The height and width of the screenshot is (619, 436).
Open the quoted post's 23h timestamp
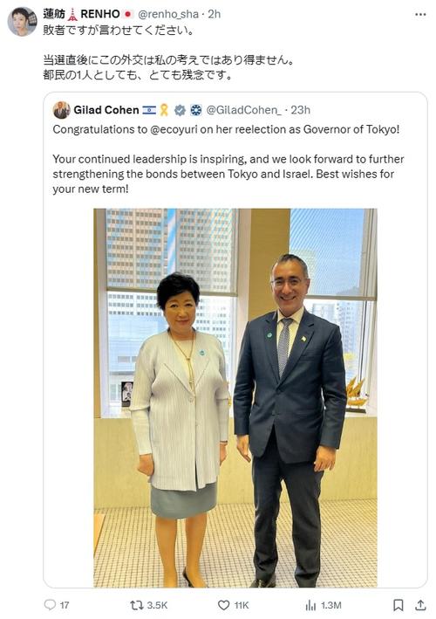(301, 110)
